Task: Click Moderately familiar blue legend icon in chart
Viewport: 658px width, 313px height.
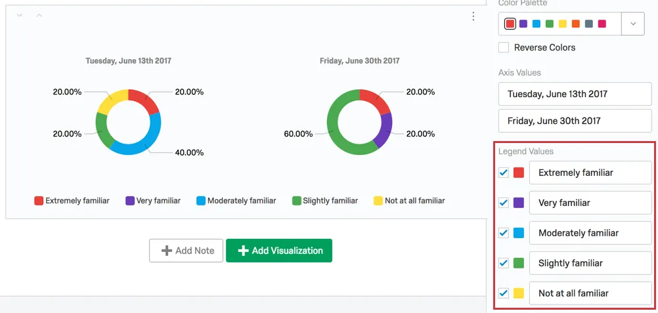Action: (x=200, y=201)
